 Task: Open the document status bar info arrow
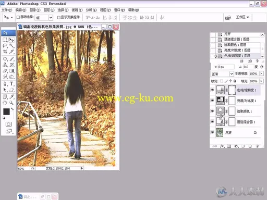click(82, 168)
